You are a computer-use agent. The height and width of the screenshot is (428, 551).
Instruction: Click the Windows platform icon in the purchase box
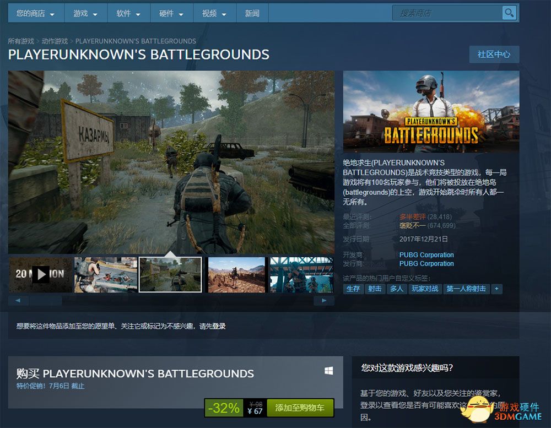pyautogui.click(x=328, y=371)
